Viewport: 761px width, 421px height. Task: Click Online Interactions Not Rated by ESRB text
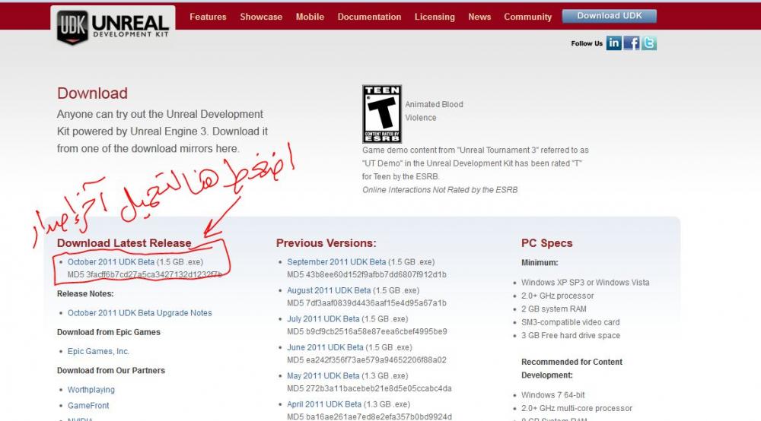440,190
